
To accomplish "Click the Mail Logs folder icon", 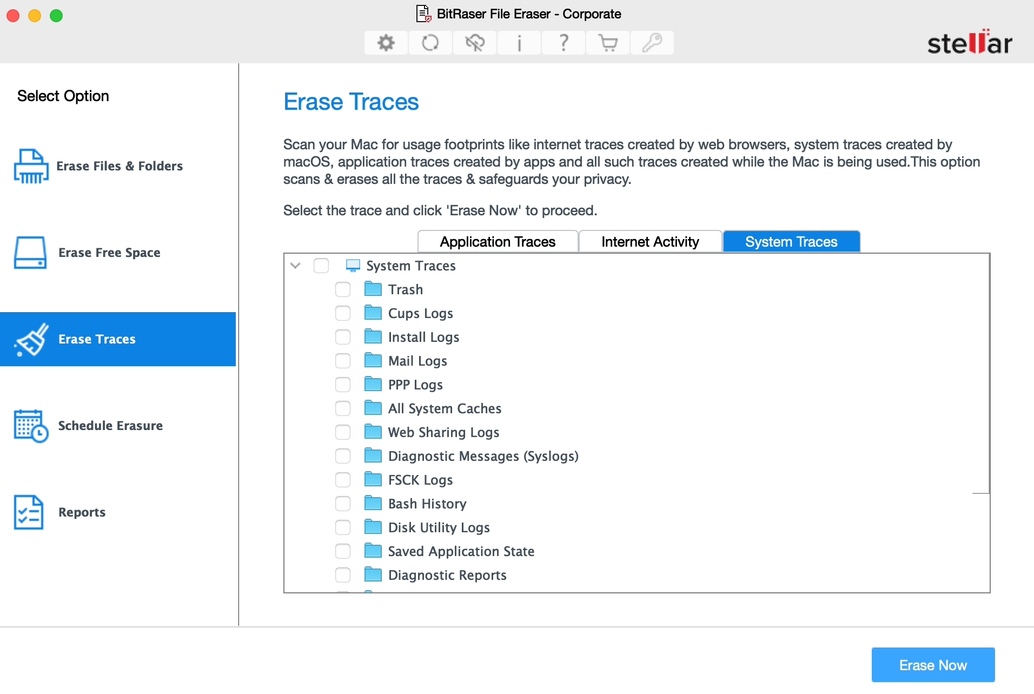I will click(x=373, y=360).
